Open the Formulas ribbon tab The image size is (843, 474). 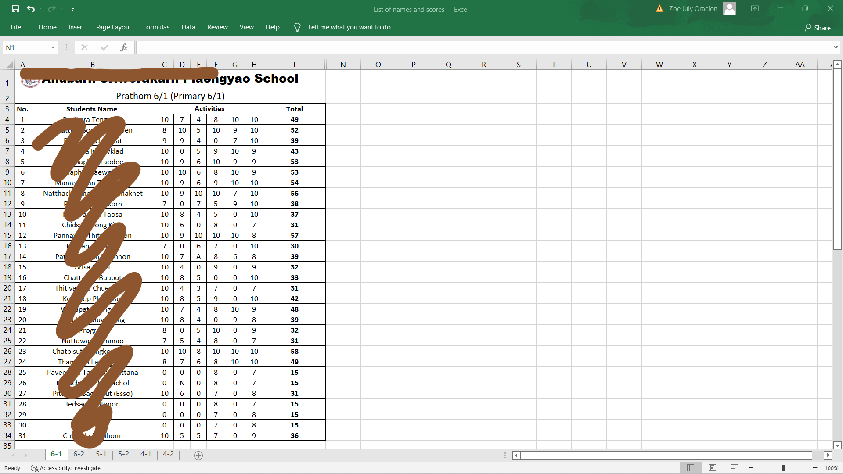(156, 27)
